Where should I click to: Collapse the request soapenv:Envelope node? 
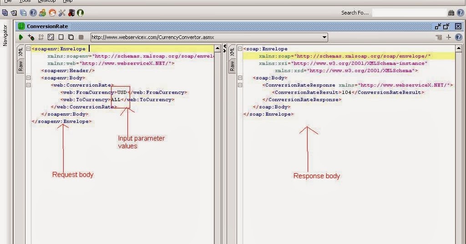click(x=28, y=49)
